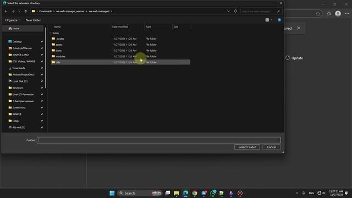Screen dimensions: 352x198
Task: Click the Folder name input field
Action: pos(159,140)
